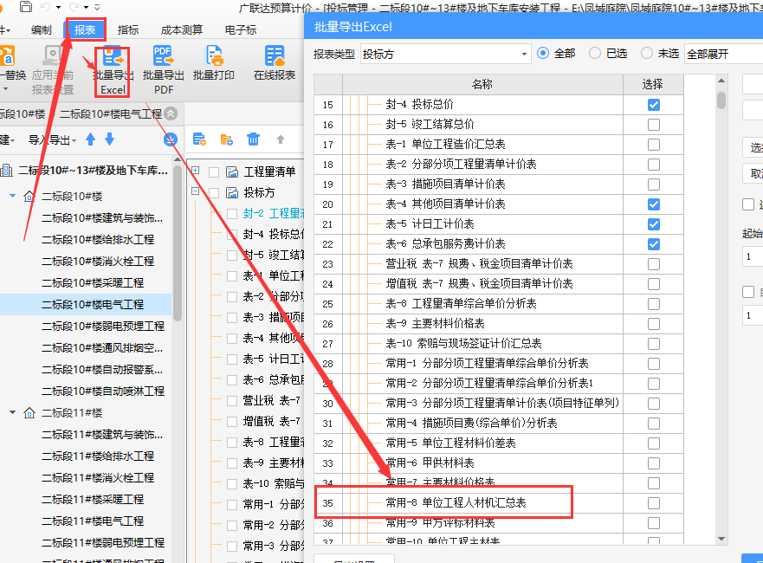Open the undo history dropdown arrow

[x=58, y=7]
